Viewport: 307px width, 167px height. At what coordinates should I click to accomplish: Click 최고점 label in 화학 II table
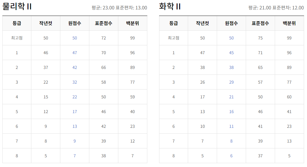coord(174,38)
